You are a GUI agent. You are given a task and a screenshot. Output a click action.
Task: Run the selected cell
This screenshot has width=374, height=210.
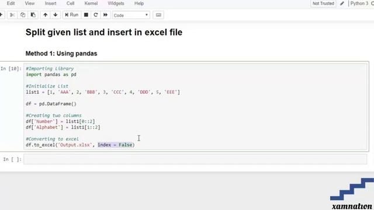[71, 15]
